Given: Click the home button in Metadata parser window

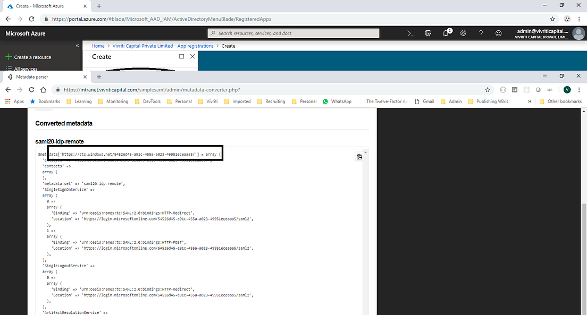Looking at the screenshot, I should (43, 89).
